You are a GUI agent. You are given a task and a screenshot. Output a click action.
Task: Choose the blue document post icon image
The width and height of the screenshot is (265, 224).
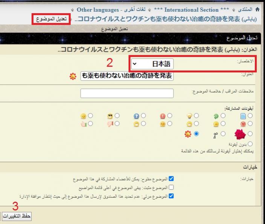coord(243,116)
